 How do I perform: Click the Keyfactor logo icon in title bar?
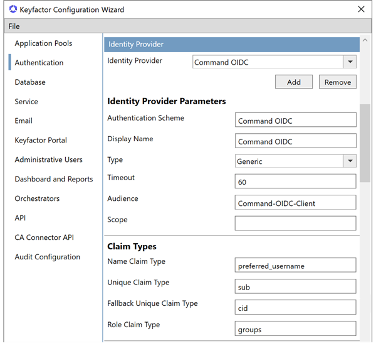[13, 9]
